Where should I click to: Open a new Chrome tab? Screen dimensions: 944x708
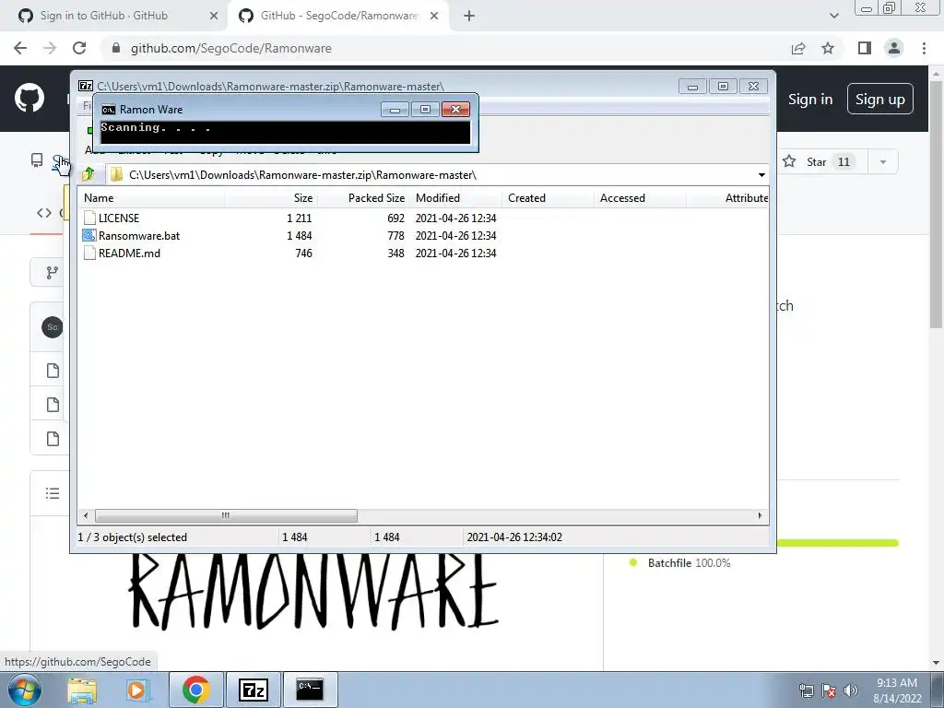pyautogui.click(x=469, y=16)
